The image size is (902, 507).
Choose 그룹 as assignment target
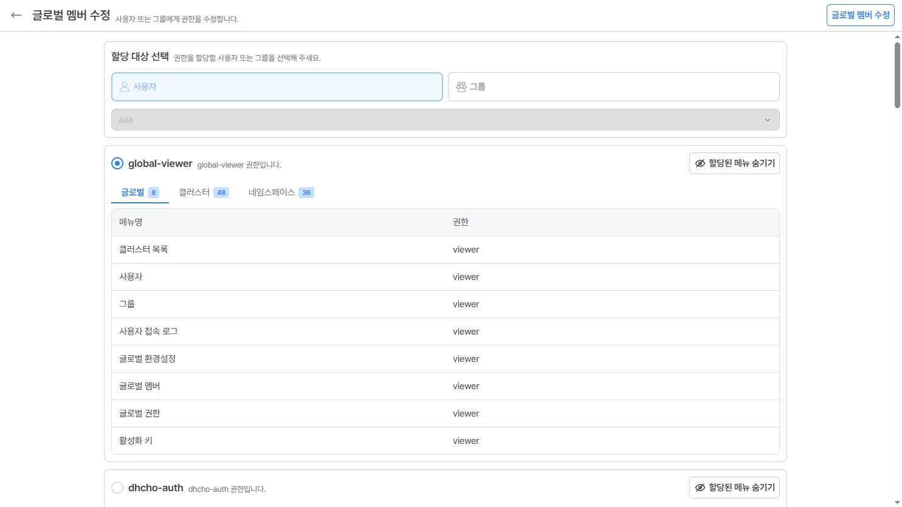tap(614, 87)
